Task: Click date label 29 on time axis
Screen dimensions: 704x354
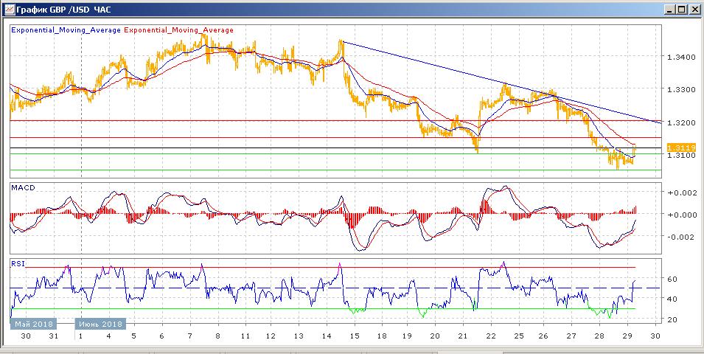Action: [627, 336]
